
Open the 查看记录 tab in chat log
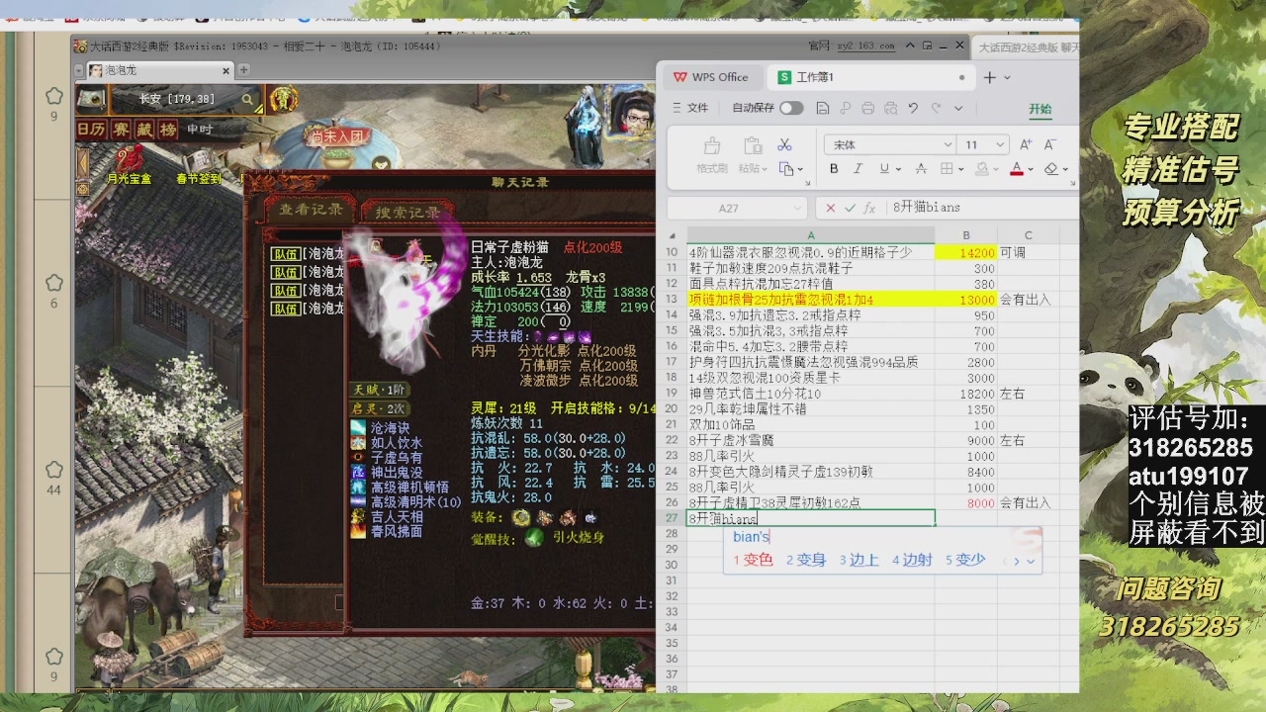point(311,210)
